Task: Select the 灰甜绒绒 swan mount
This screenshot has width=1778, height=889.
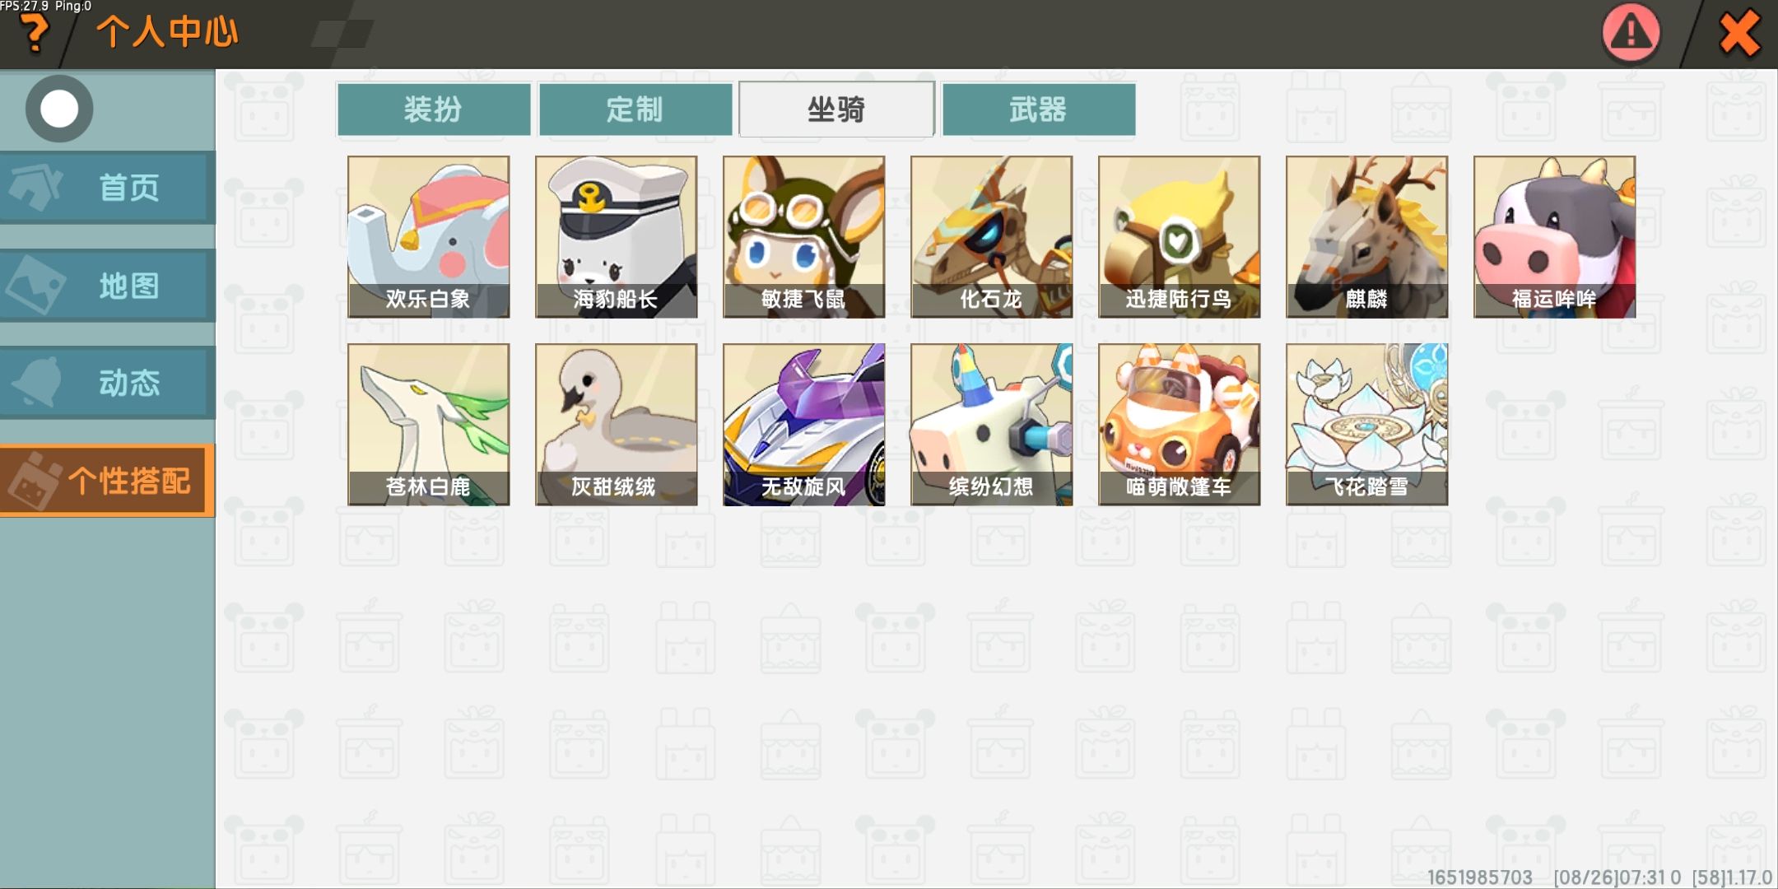Action: point(617,425)
